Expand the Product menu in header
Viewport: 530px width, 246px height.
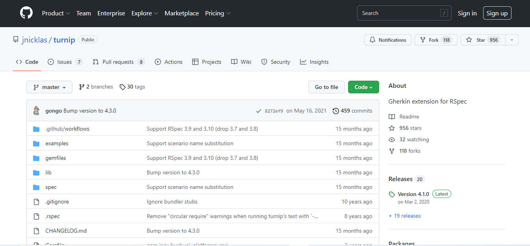[x=56, y=13]
